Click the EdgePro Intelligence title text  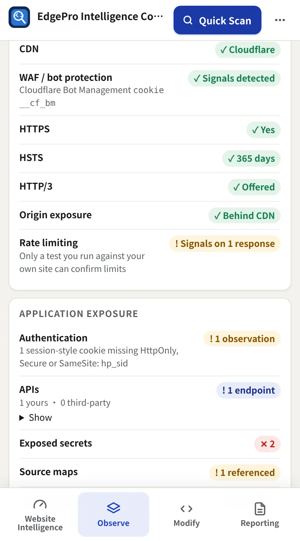100,17
